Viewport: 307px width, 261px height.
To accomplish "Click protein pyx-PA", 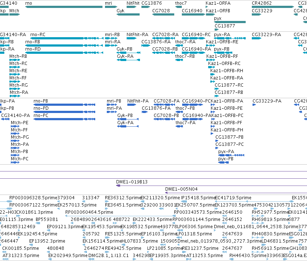I will pos(226,152).
